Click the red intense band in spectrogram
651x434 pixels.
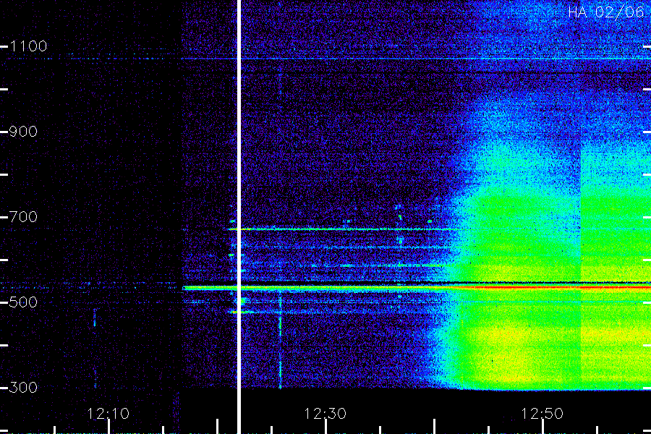click(x=556, y=287)
